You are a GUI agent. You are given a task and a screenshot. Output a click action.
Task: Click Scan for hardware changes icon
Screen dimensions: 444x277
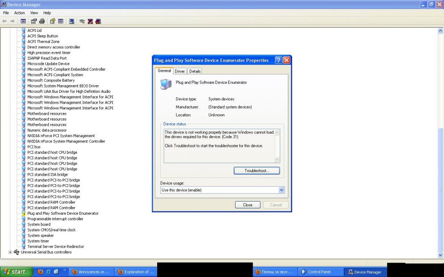[x=71, y=21]
